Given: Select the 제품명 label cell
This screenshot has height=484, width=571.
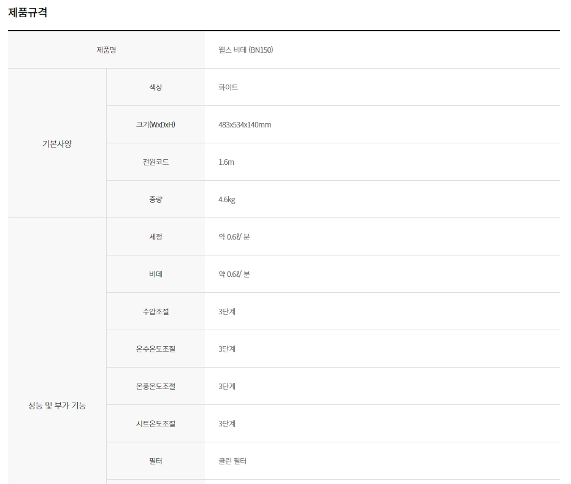Looking at the screenshot, I should [x=106, y=50].
